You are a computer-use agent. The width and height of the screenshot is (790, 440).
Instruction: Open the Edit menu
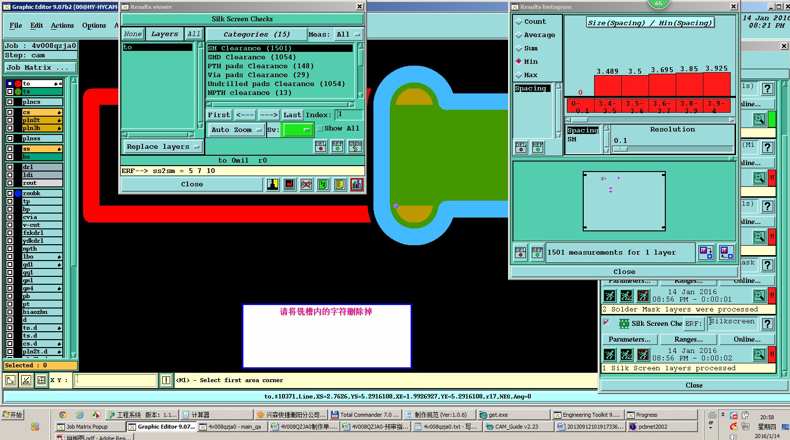(37, 25)
